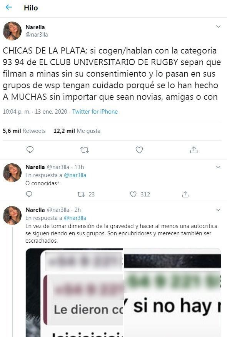Reply to the main tweet
Screen dimensions: 227x337
[x=30, y=149]
